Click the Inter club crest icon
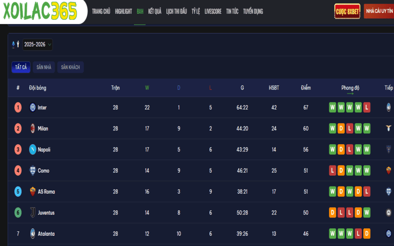This screenshot has height=246, width=394. 33,107
